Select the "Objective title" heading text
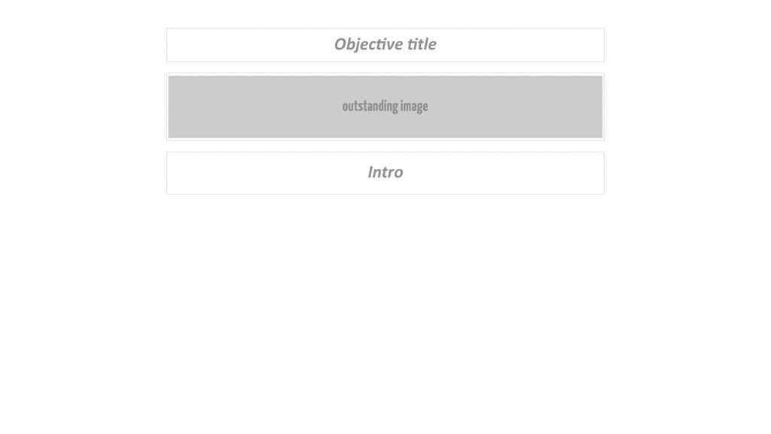This screenshot has height=434, width=771. (x=385, y=44)
